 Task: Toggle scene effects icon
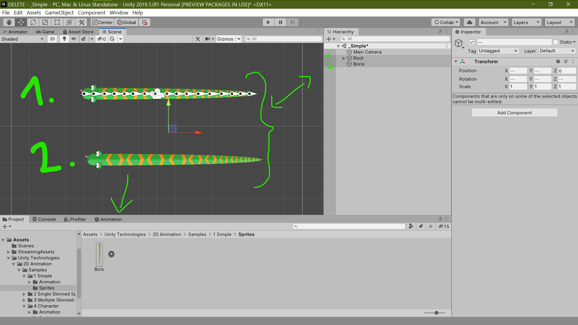point(84,39)
